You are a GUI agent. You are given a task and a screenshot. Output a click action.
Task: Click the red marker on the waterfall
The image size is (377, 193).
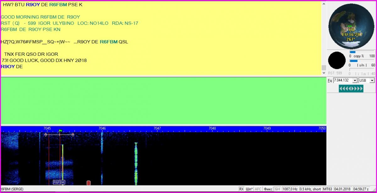[89, 183]
